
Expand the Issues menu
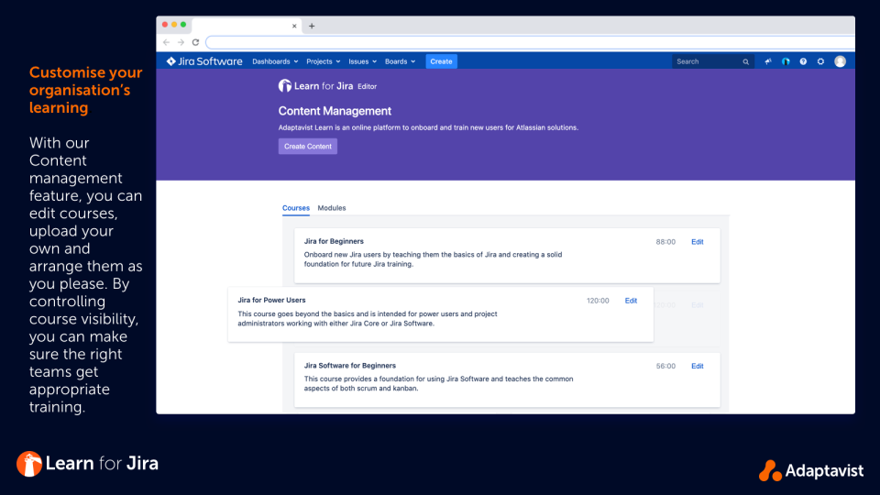[x=363, y=61]
